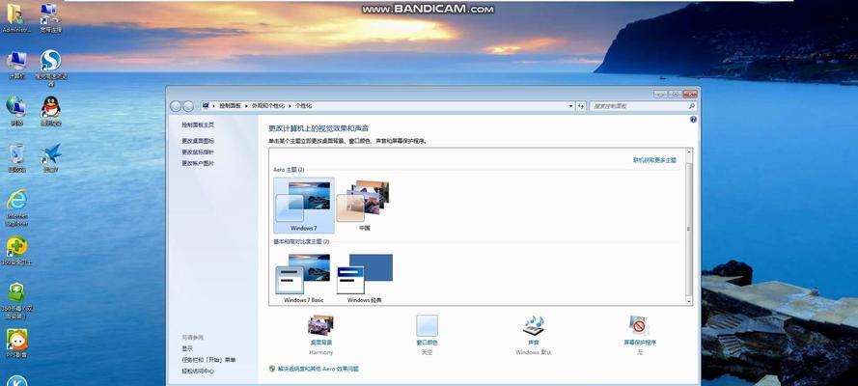Image resolution: width=858 pixels, height=386 pixels.
Task: Launch the PPS player desktop icon
Action: pyautogui.click(x=17, y=344)
